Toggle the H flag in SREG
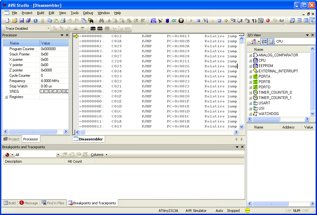317x215 pixels. click(x=51, y=92)
